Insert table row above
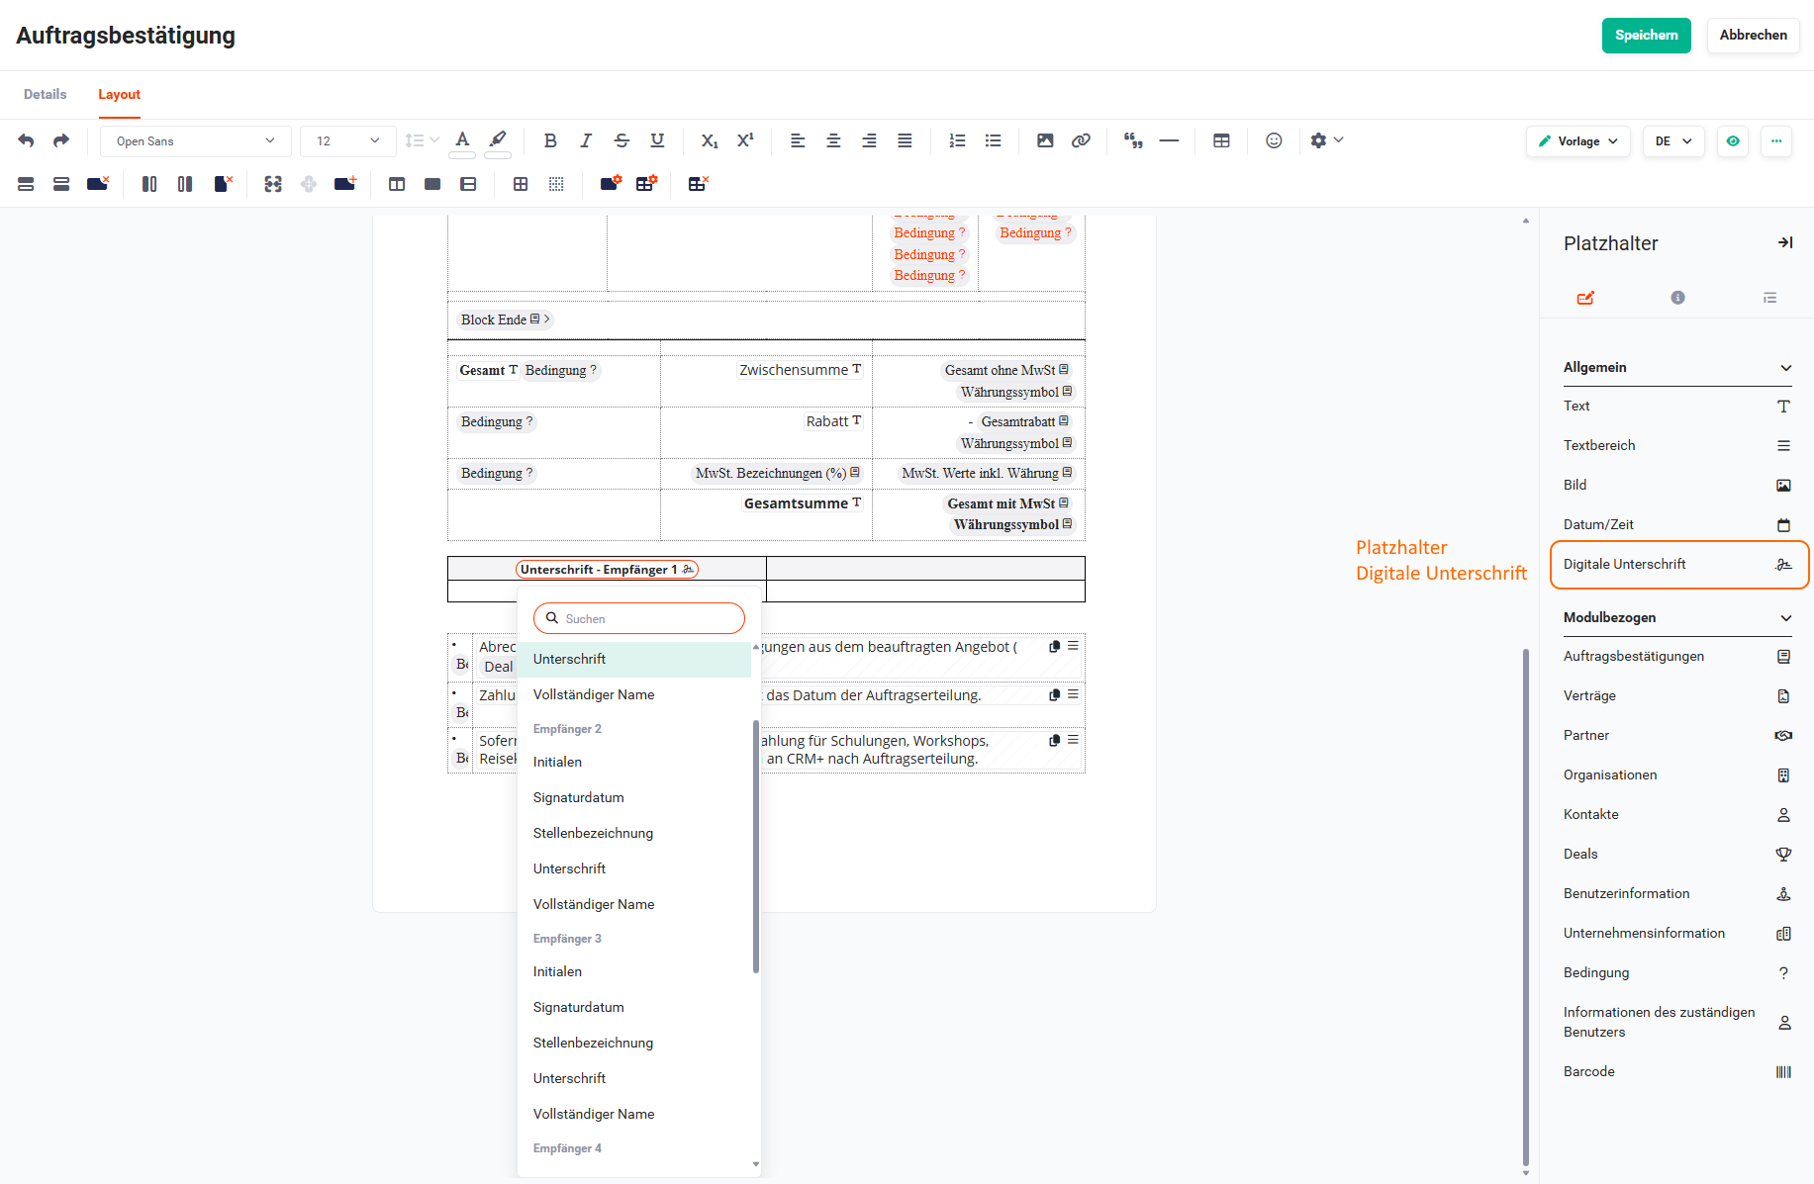 [27, 184]
